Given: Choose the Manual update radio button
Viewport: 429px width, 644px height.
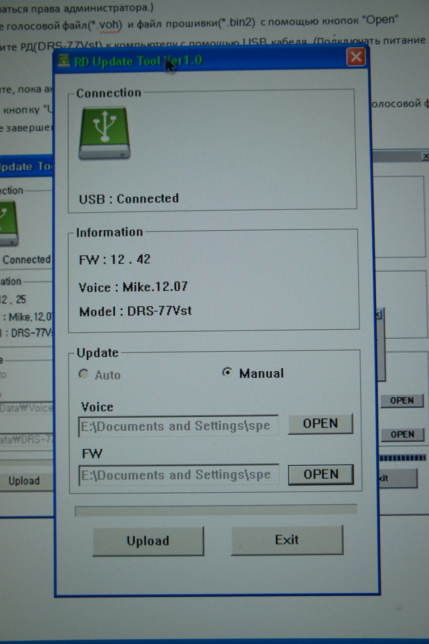Looking at the screenshot, I should pyautogui.click(x=227, y=372).
